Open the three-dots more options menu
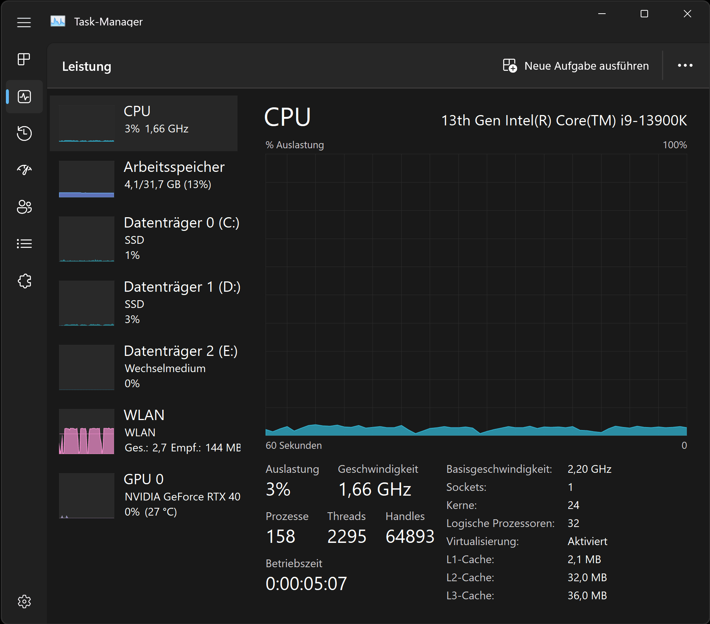The image size is (710, 624). (x=685, y=66)
